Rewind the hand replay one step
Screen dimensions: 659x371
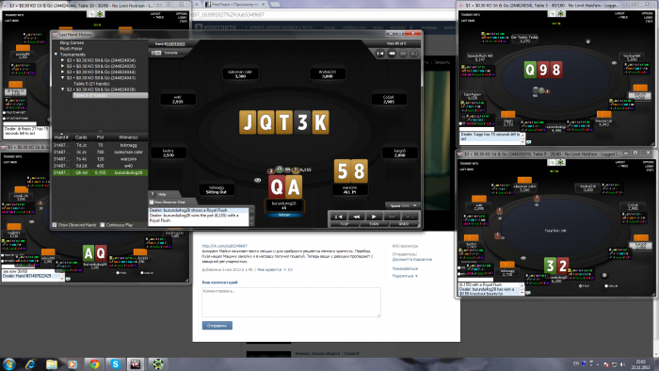(x=357, y=217)
